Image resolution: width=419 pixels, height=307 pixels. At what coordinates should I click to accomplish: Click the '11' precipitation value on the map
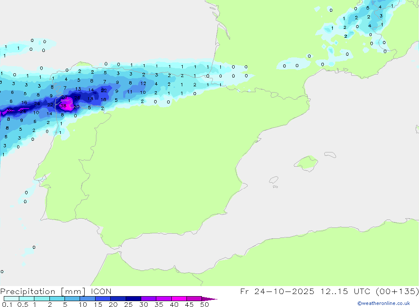coord(129,92)
